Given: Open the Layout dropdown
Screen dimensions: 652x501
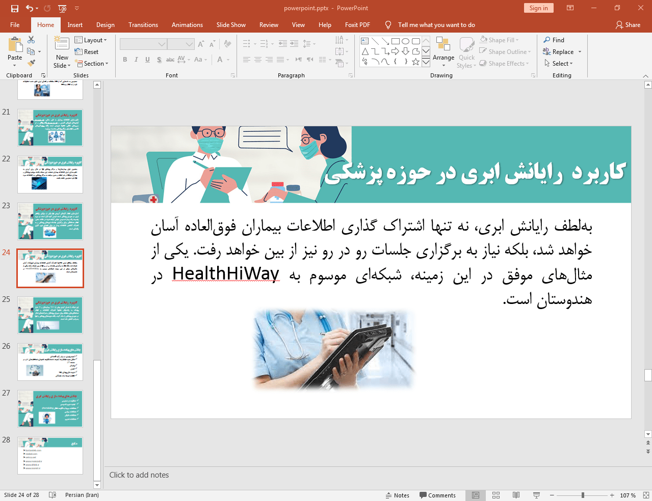Looking at the screenshot, I should point(91,40).
